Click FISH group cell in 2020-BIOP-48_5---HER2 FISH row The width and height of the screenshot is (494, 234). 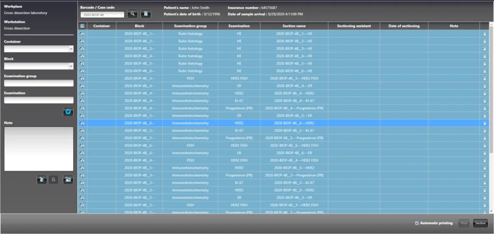[x=190, y=78]
